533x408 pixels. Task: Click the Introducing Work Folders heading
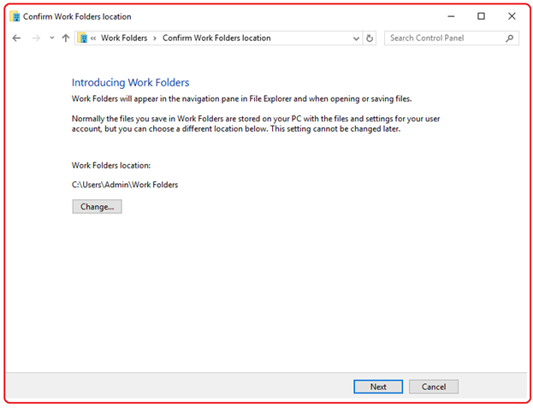[131, 83]
